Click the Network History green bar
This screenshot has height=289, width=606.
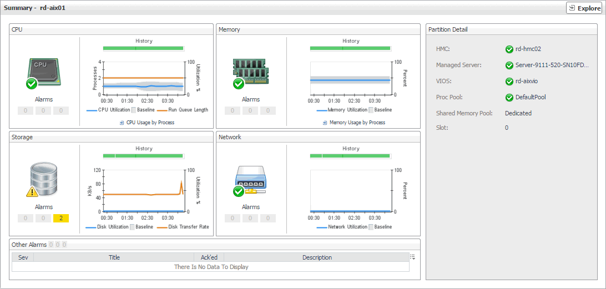pos(350,156)
